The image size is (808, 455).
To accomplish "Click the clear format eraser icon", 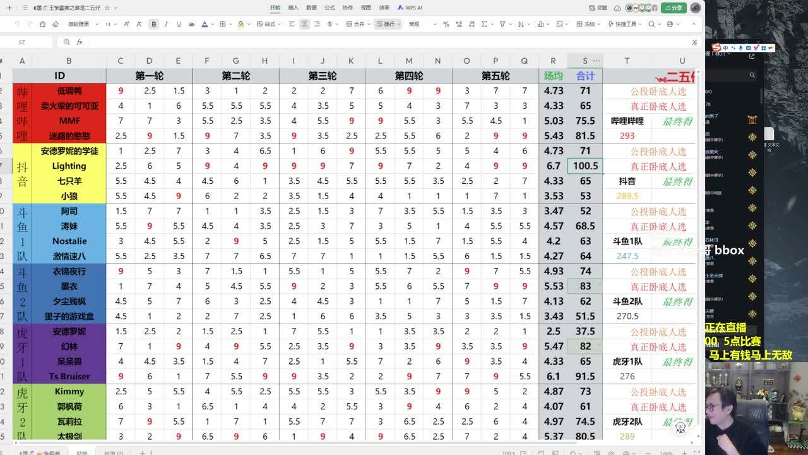I will pos(55,24).
